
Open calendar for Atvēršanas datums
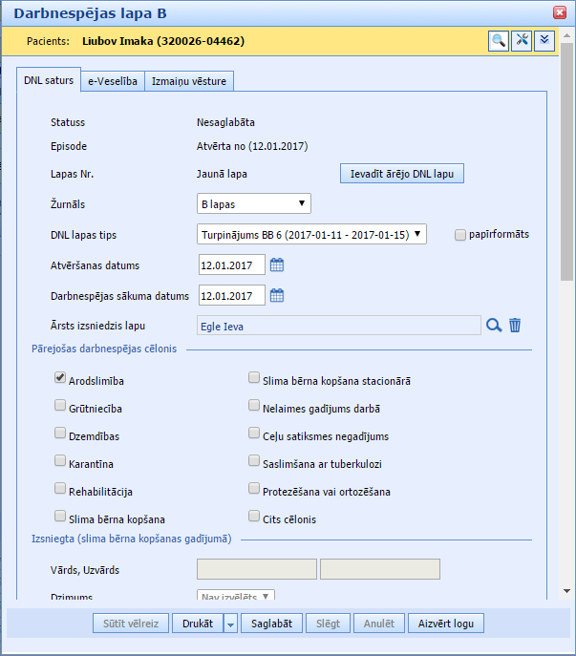click(277, 265)
